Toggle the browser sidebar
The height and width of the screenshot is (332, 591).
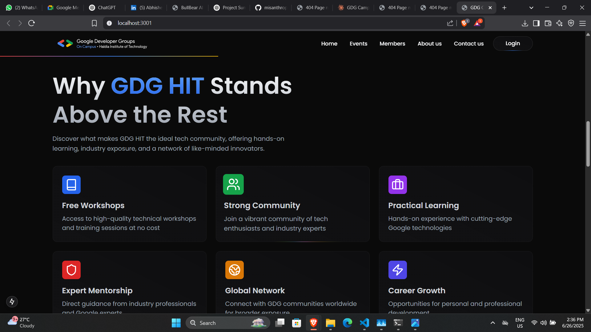point(536,23)
